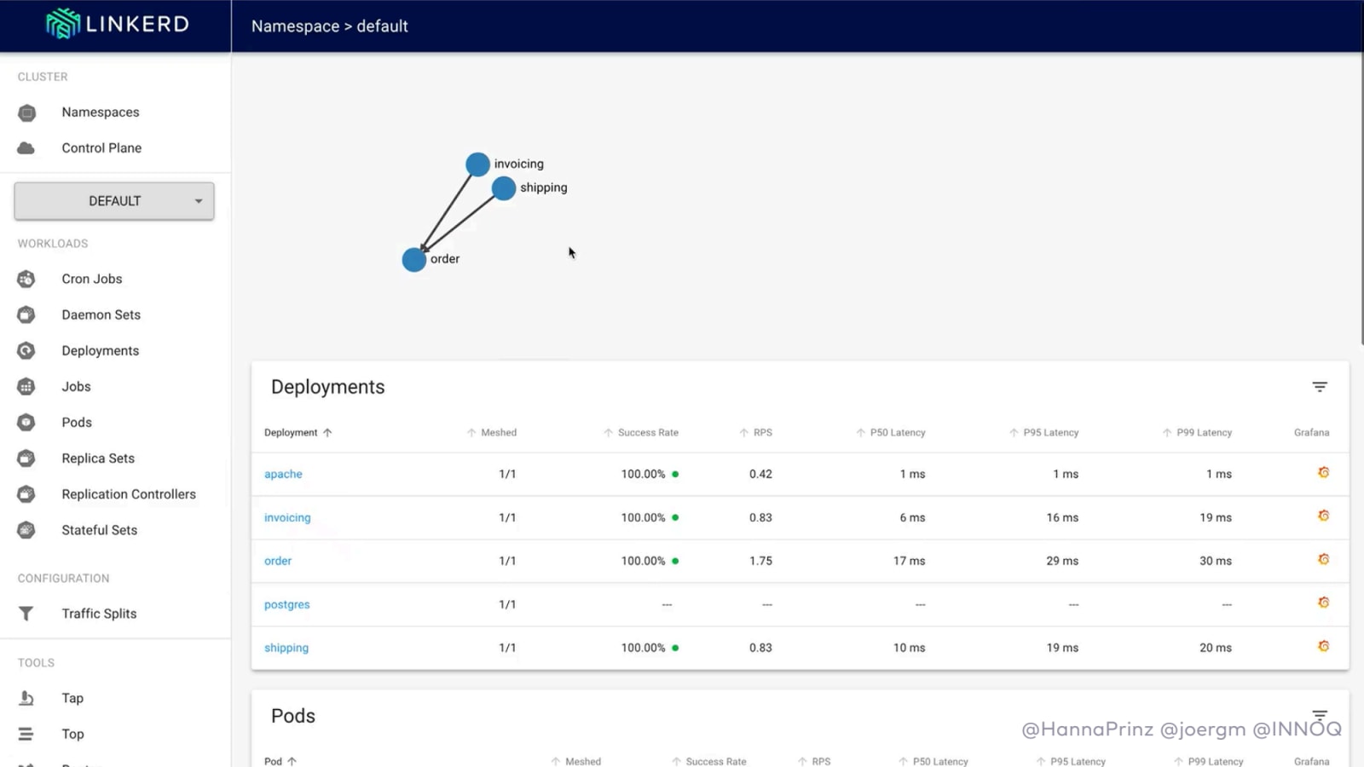Open Grafana dashboard for invoicing
Viewport: 1364px width, 767px height.
tap(1323, 516)
